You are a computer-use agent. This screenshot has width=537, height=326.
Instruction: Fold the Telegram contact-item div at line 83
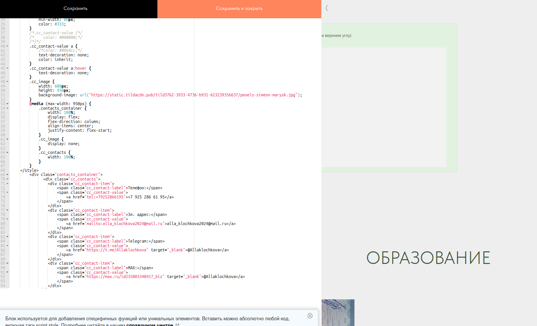[x=8, y=237]
